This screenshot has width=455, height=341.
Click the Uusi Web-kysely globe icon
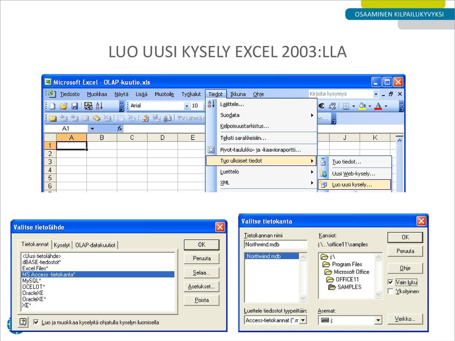pos(323,174)
